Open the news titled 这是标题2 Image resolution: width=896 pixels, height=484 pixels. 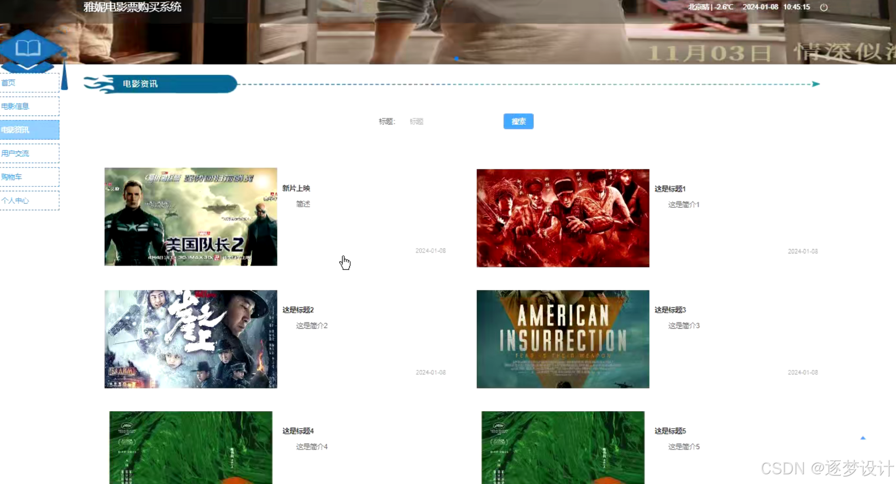(298, 310)
